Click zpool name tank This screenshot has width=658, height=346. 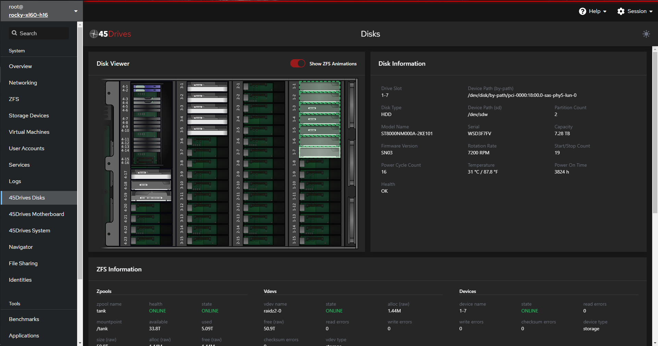(101, 311)
